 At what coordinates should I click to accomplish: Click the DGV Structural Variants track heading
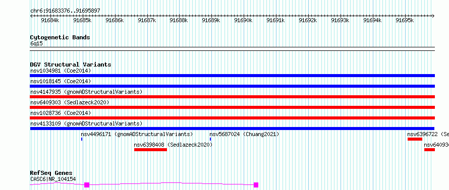click(71, 65)
